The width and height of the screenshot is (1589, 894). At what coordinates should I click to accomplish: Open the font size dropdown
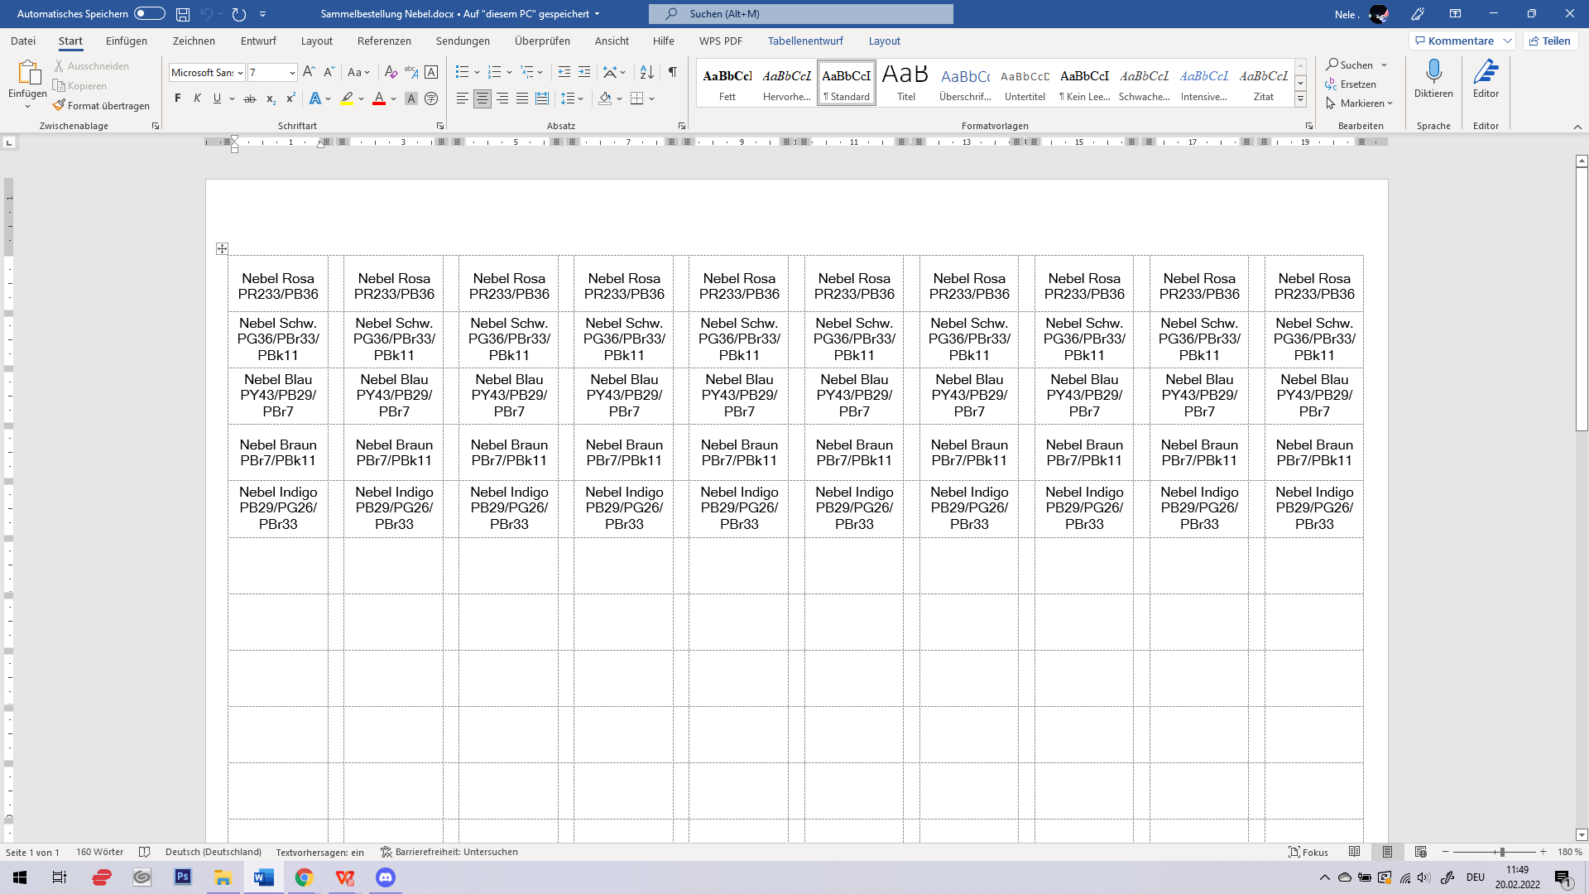[292, 73]
